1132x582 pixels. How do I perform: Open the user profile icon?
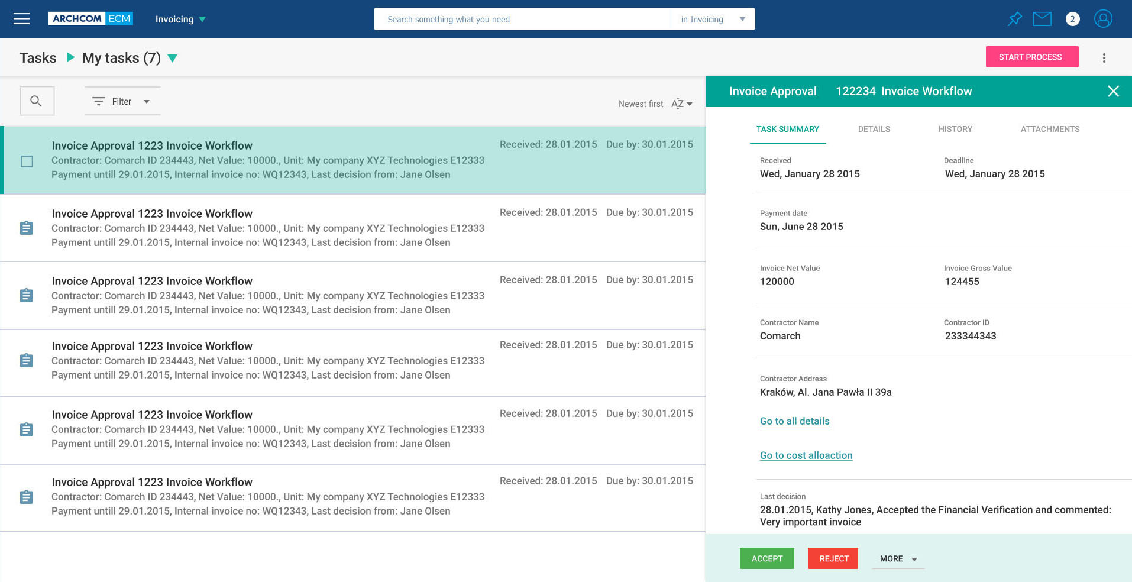point(1103,19)
